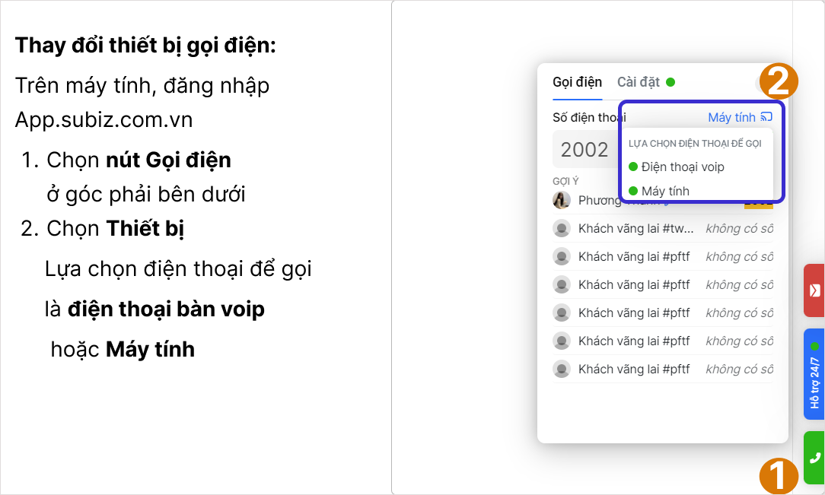Click avatar of the last Khách vãng lai
825x495 pixels.
[562, 370]
